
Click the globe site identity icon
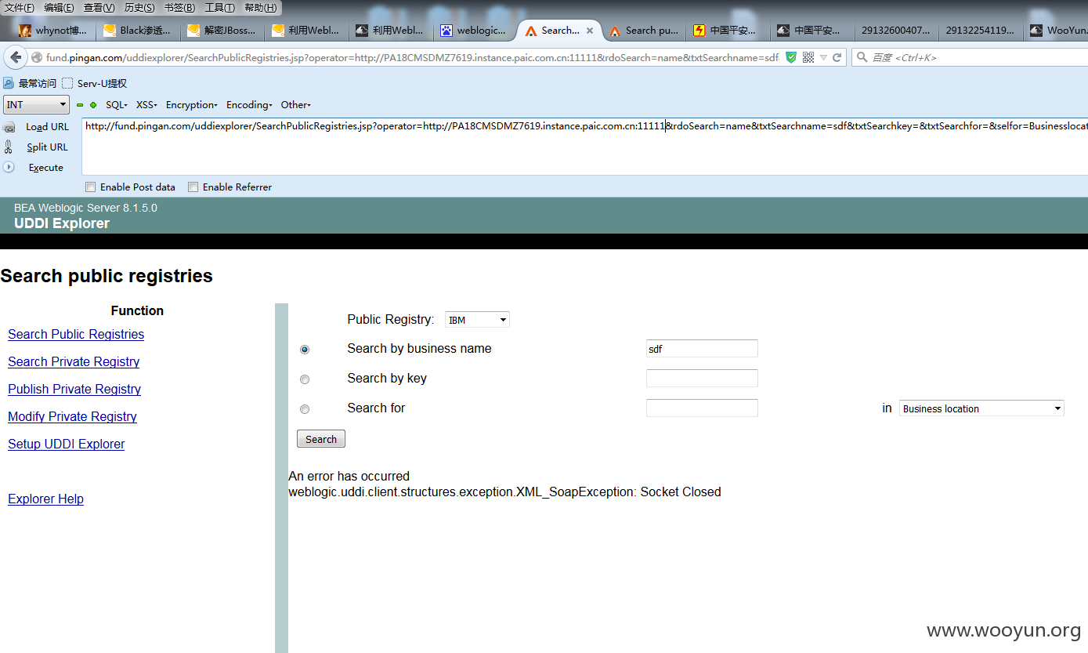pyautogui.click(x=37, y=57)
